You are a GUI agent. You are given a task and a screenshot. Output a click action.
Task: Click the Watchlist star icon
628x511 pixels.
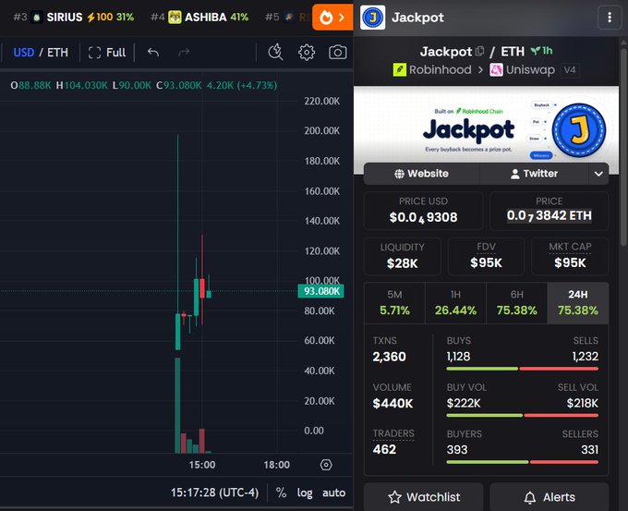[x=394, y=497]
